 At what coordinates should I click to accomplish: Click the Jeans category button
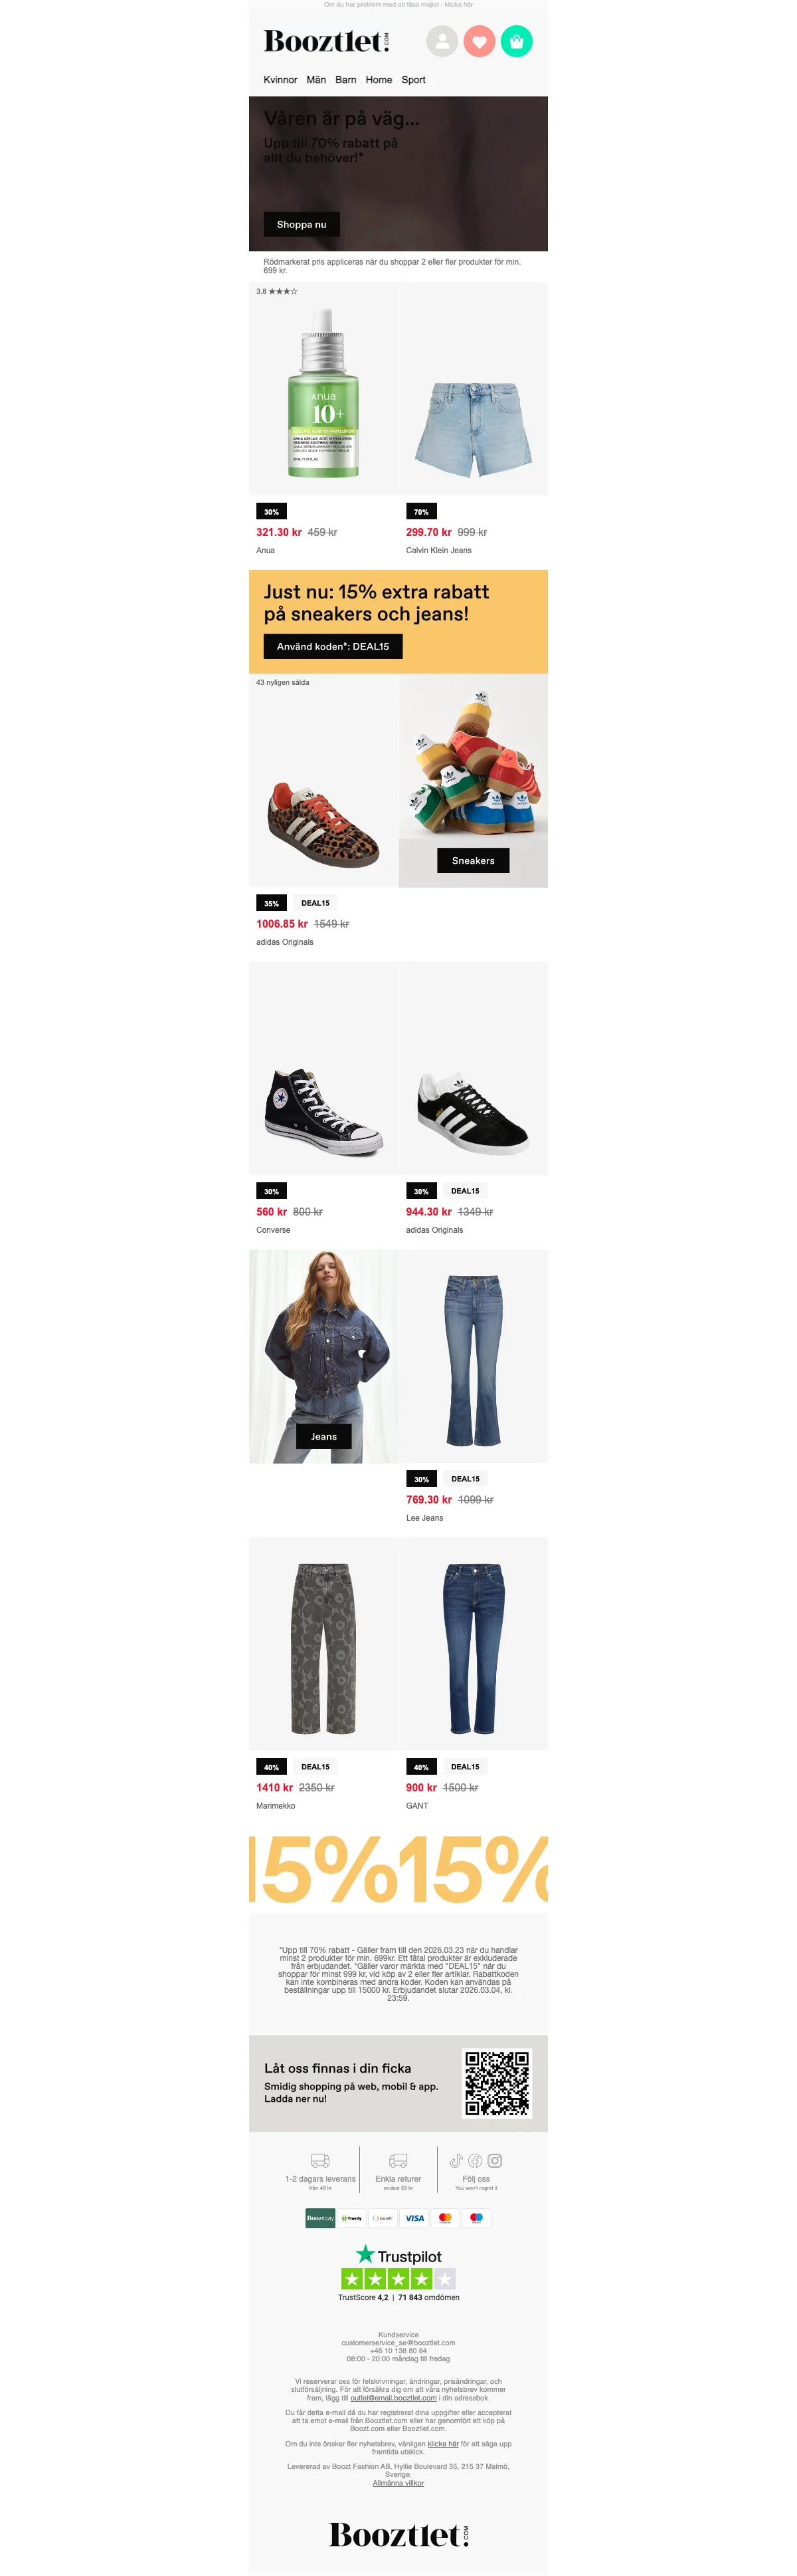click(x=323, y=1436)
